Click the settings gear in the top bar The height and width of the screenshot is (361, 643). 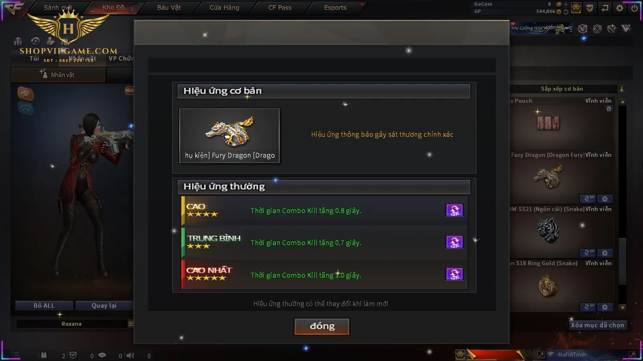pyautogui.click(x=620, y=8)
